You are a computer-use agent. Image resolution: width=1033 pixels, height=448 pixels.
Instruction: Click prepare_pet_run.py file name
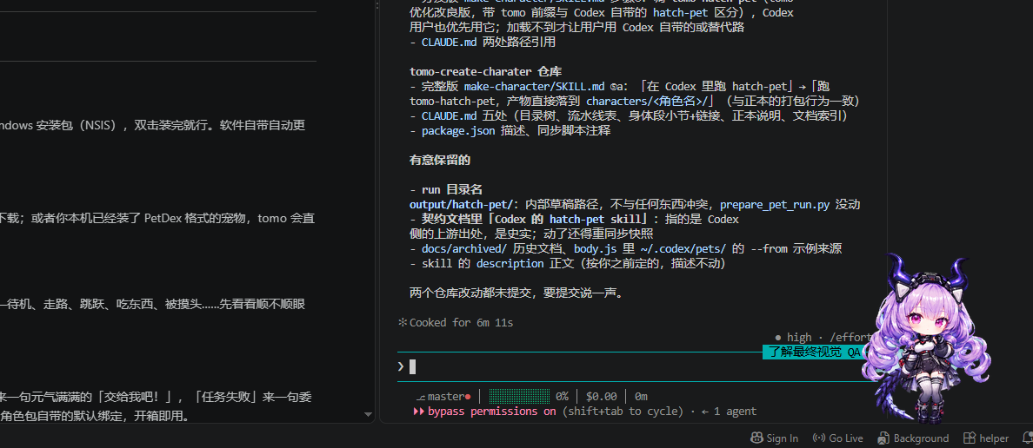[775, 204]
